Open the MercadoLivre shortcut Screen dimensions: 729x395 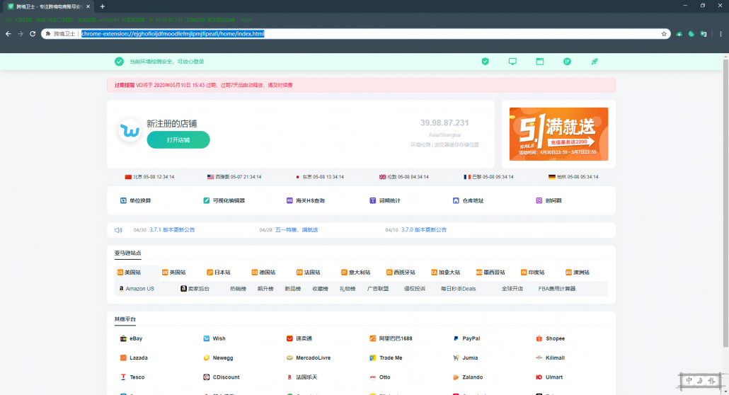coord(309,357)
